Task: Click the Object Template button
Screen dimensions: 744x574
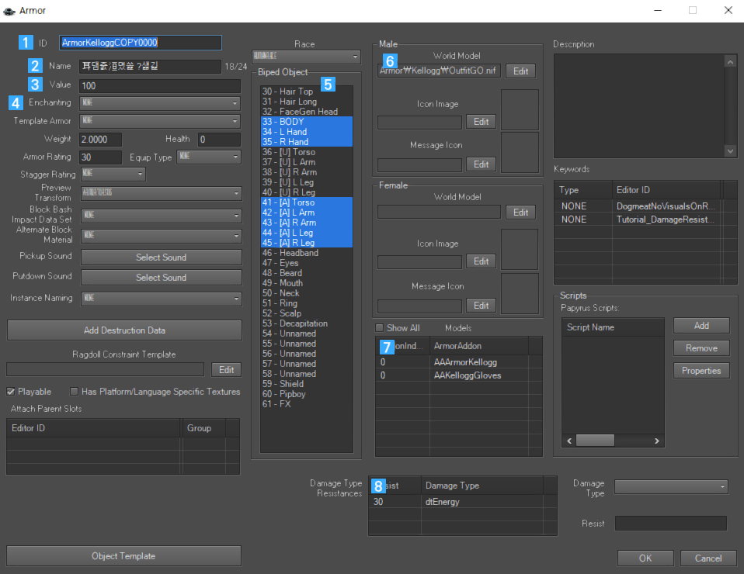Action: click(123, 556)
